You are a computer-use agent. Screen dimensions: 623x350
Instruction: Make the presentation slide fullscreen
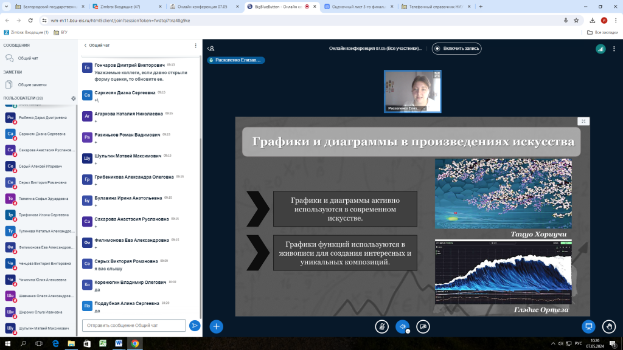coord(583,122)
